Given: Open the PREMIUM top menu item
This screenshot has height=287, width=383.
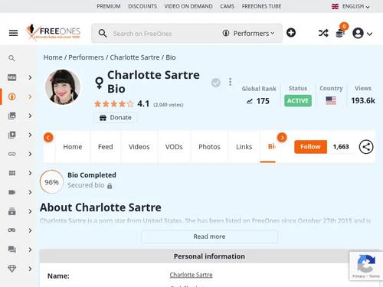Looking at the screenshot, I should click(x=109, y=6).
